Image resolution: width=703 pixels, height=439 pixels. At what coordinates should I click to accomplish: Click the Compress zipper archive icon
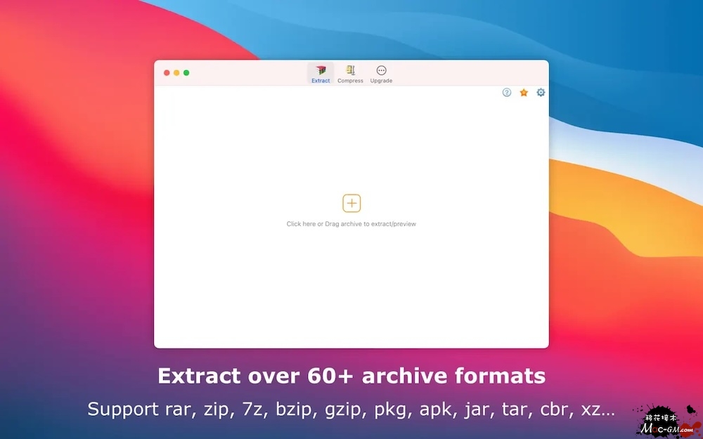pos(350,70)
